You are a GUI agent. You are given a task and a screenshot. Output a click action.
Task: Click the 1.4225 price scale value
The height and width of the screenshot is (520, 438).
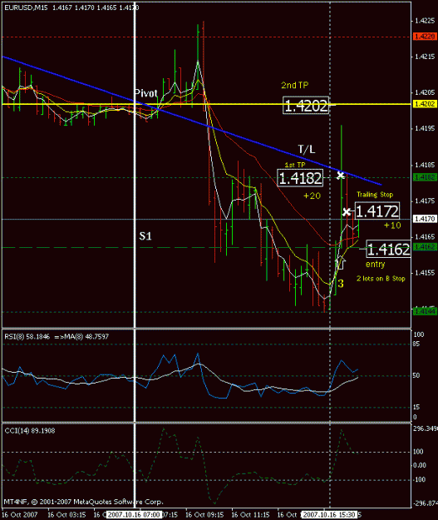(425, 21)
